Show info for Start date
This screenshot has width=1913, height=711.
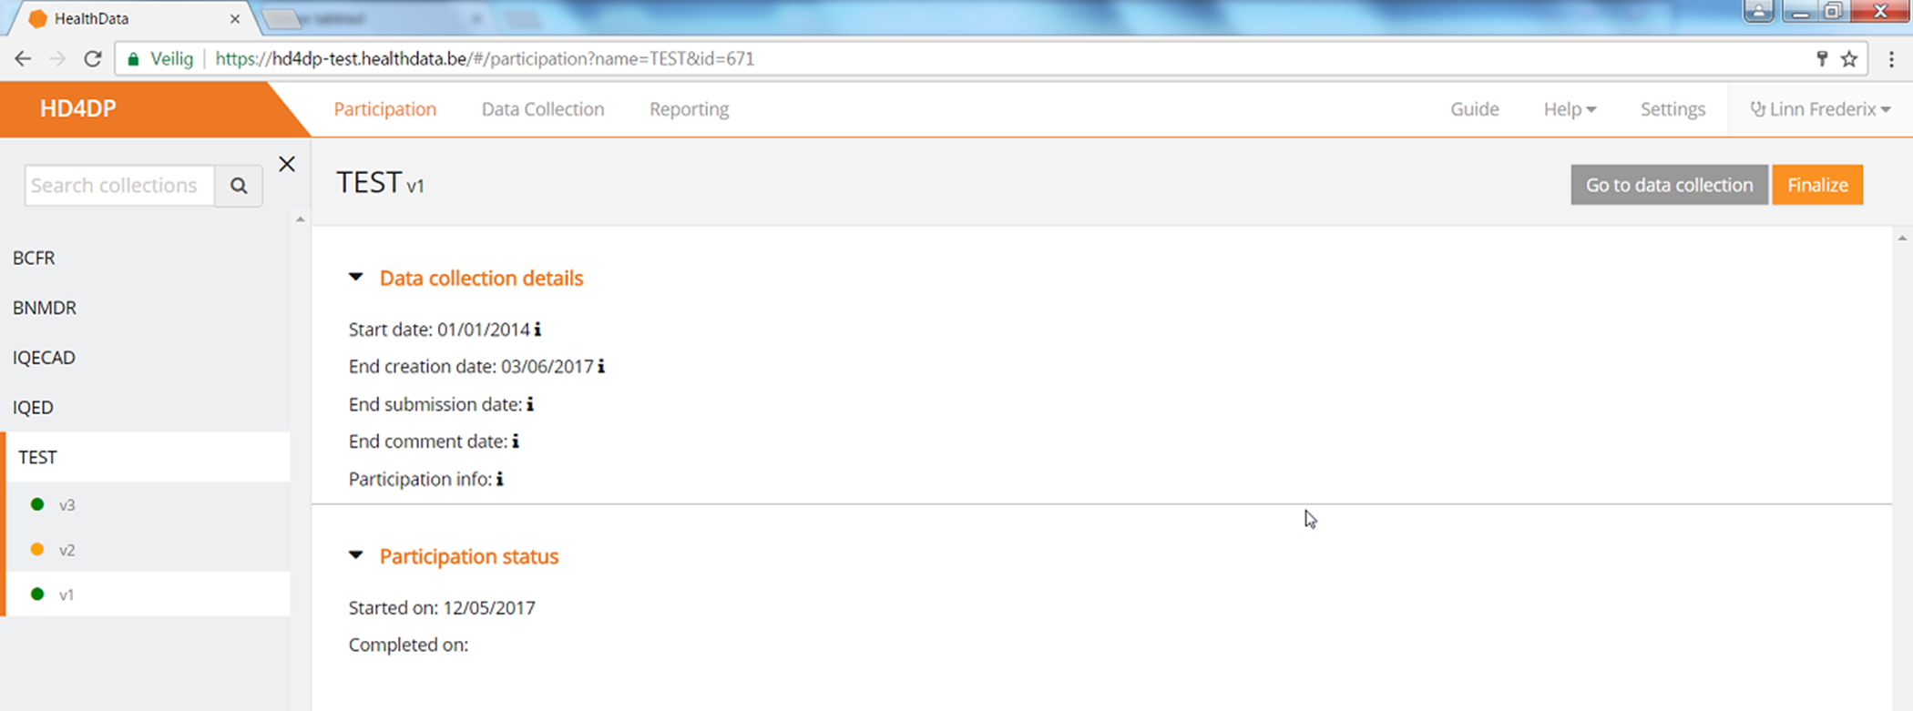[x=537, y=330]
